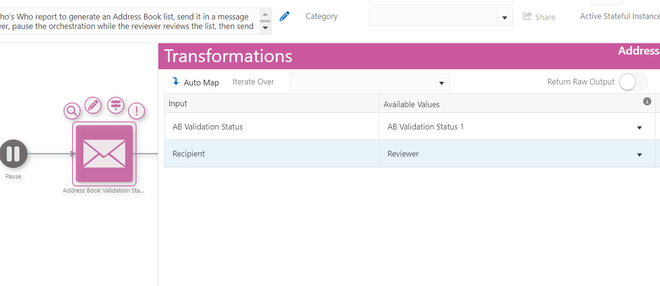The width and height of the screenshot is (660, 286).
Task: Click the Category label
Action: coord(321,16)
